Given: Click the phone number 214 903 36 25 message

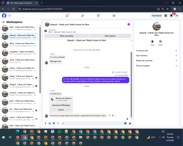Looking at the screenshot, I should point(56,94).
